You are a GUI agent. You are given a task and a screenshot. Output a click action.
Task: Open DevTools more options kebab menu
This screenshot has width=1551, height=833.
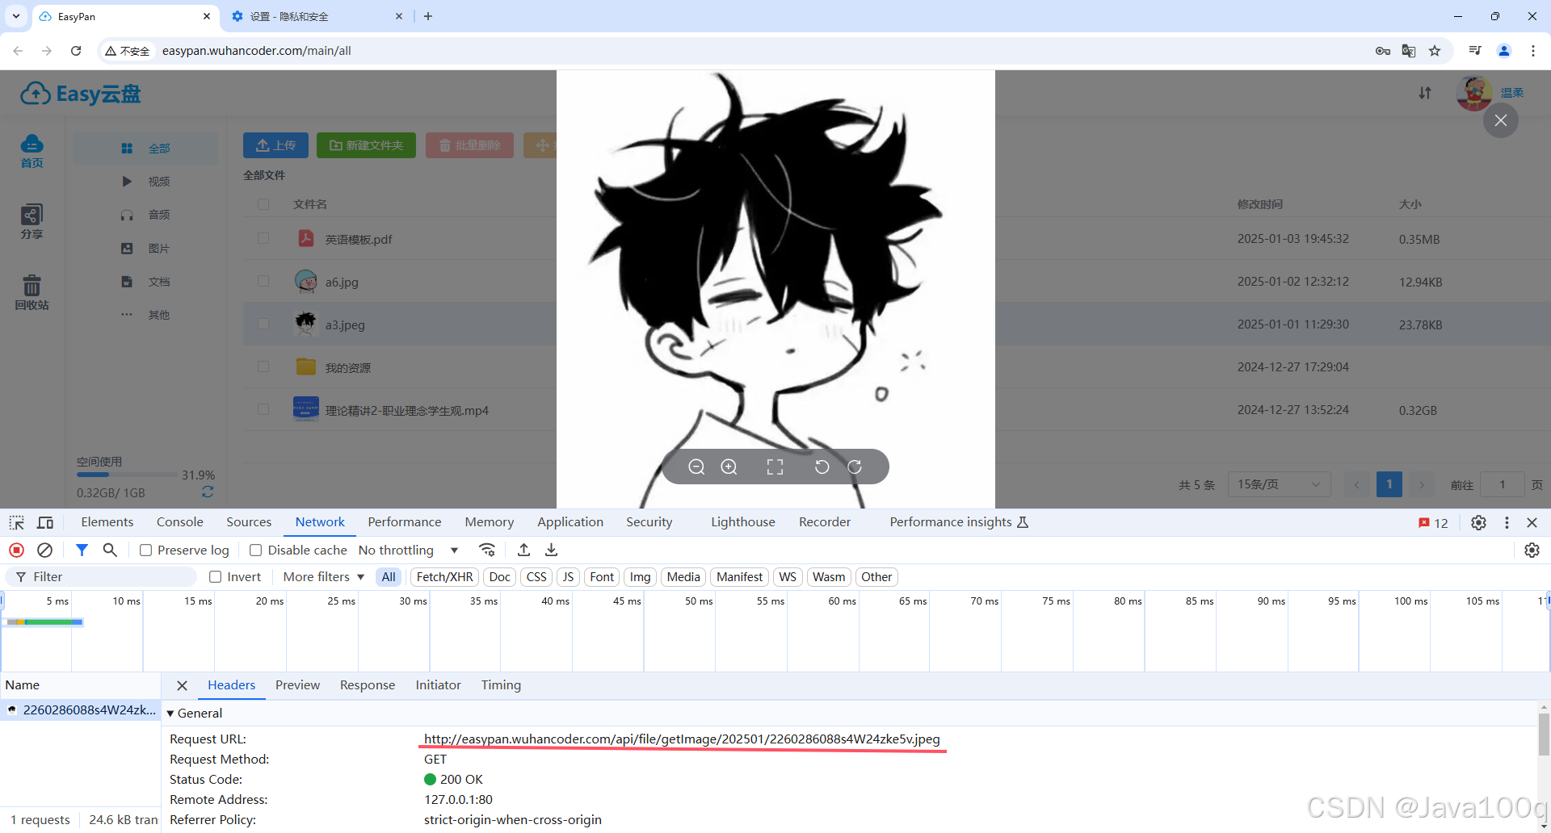1507,522
